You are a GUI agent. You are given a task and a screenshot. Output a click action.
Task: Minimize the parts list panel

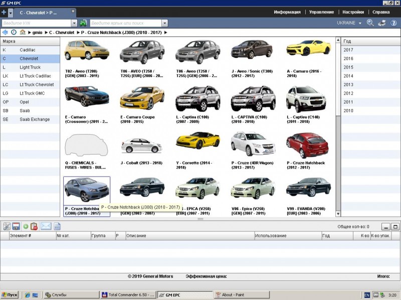point(385,226)
